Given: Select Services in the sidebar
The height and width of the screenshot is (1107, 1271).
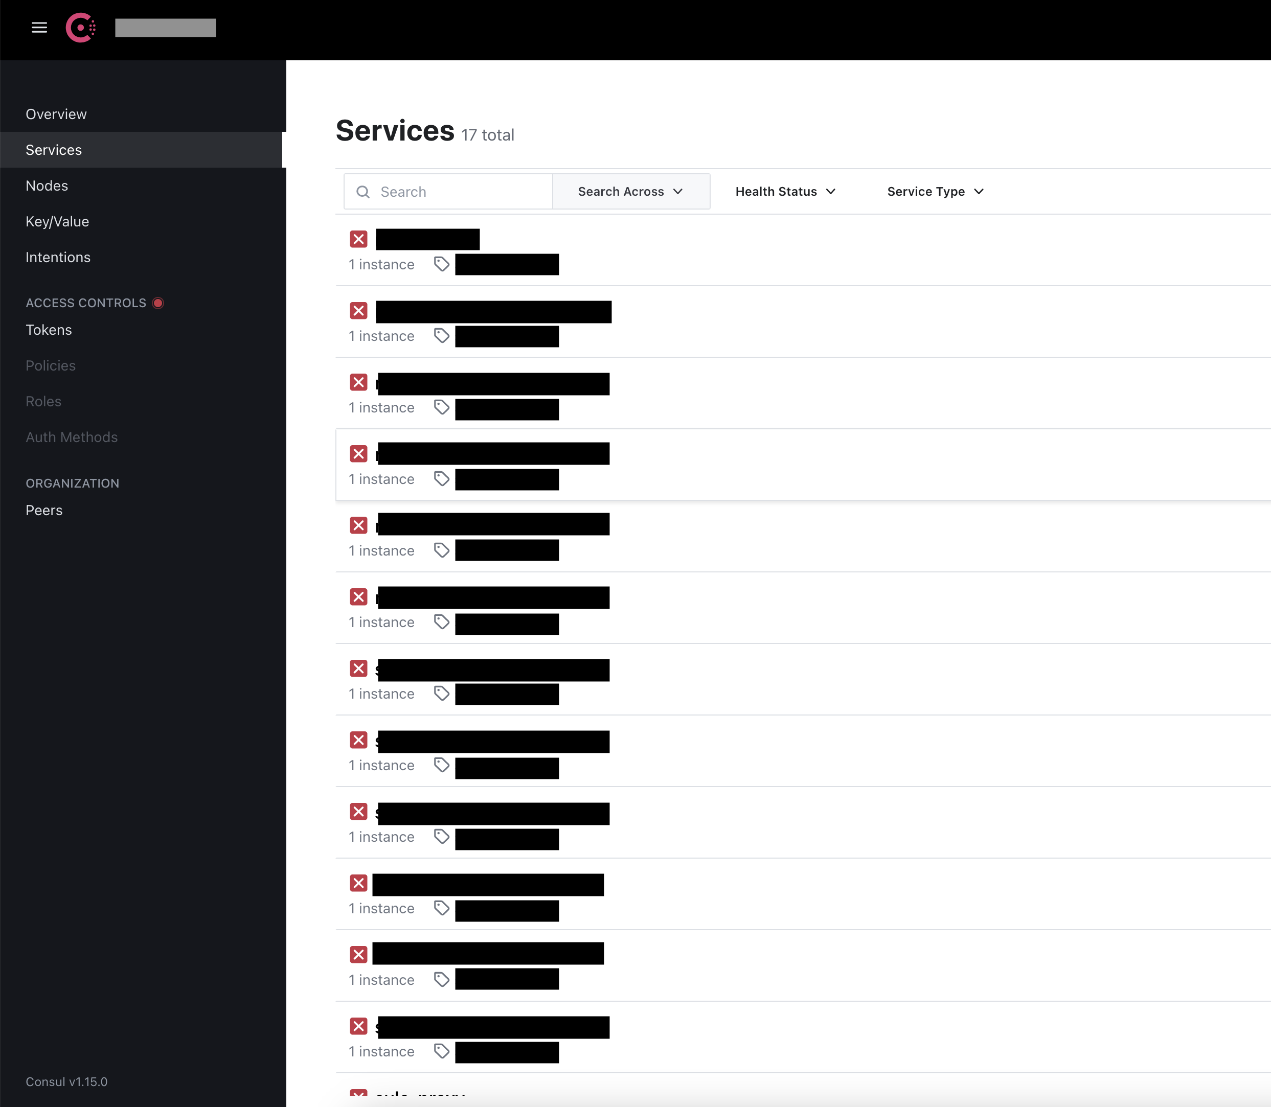Looking at the screenshot, I should (x=54, y=150).
